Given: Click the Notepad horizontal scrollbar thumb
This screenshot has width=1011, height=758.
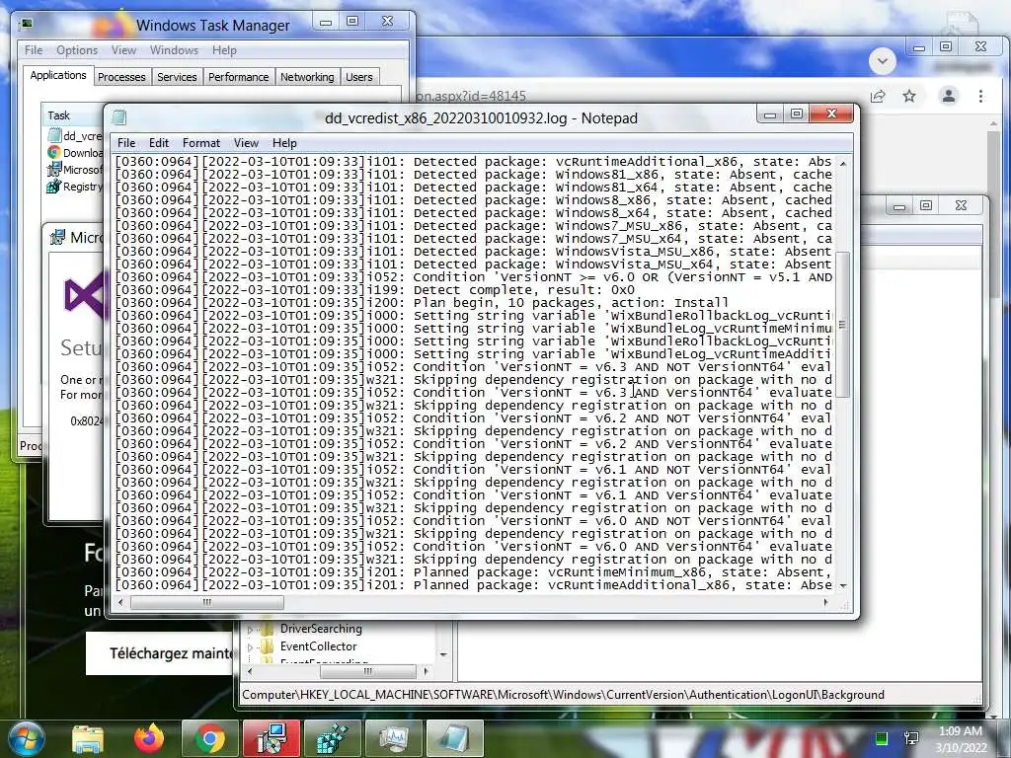Looking at the screenshot, I should [x=207, y=603].
